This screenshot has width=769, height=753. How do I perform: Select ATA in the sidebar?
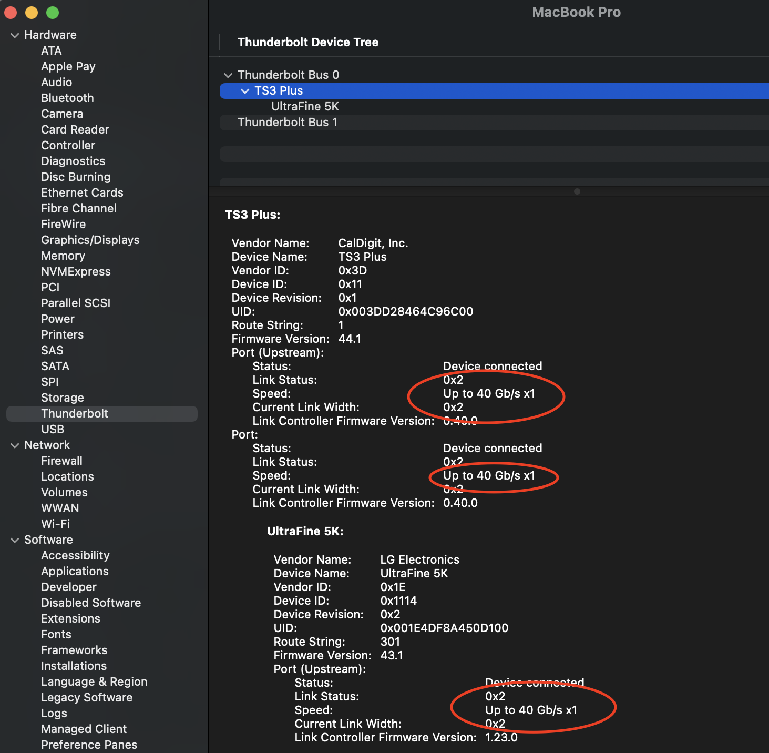[x=52, y=50]
